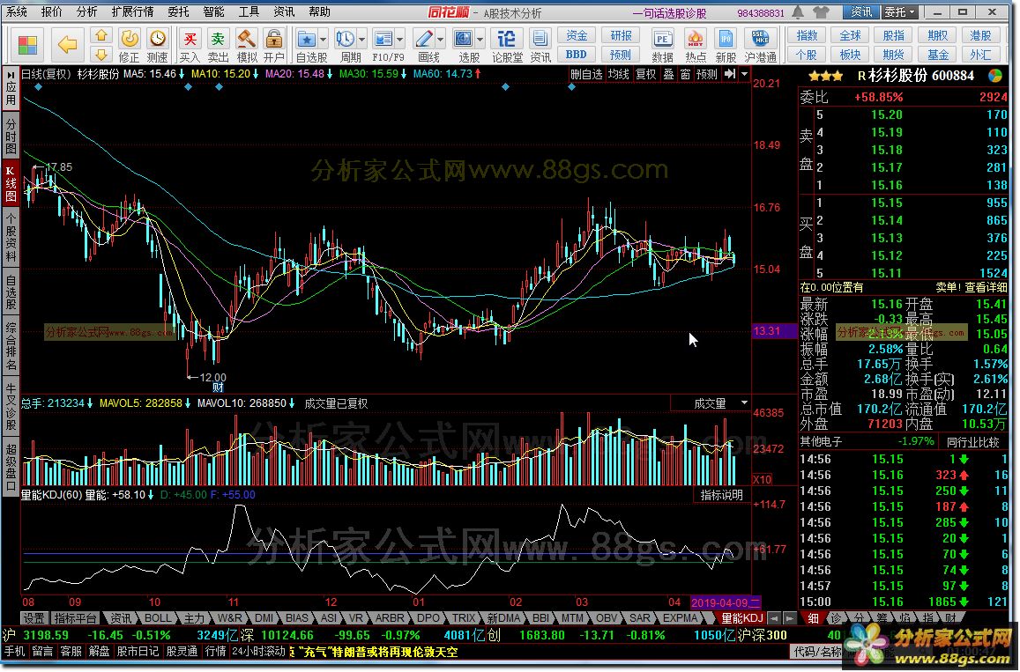The width and height of the screenshot is (1020, 672).
Task: Toggle the 叠 overlay chart button
Action: [669, 74]
